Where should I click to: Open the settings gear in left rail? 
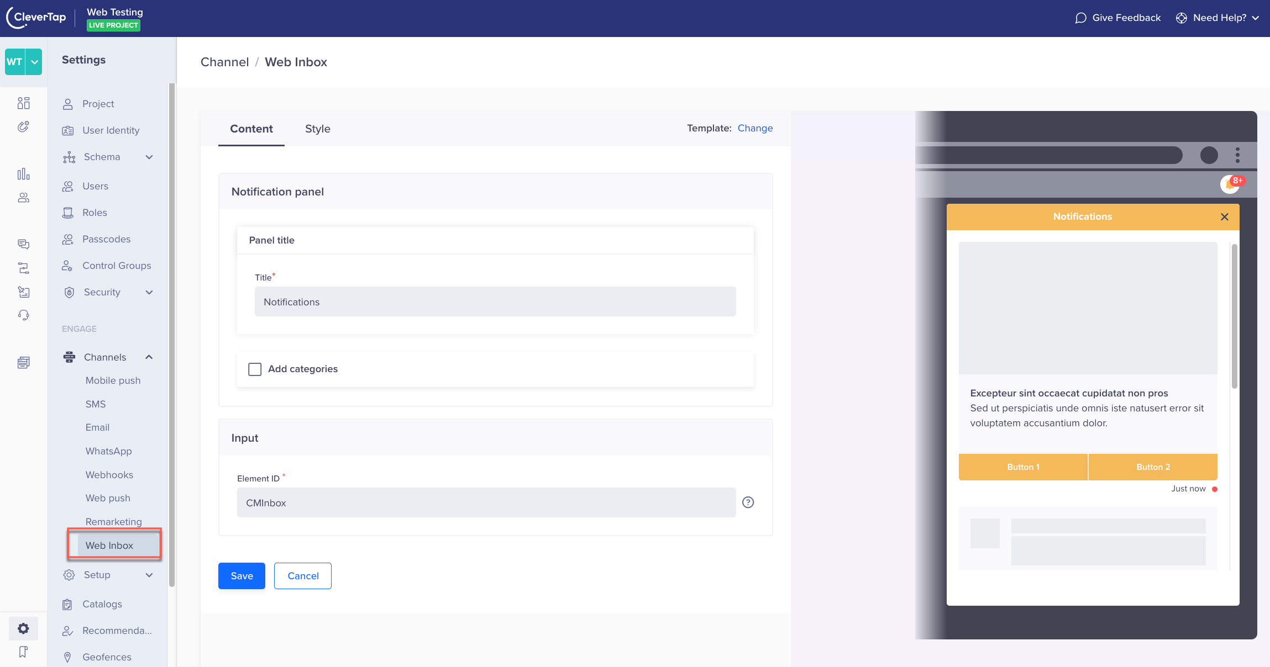tap(23, 628)
